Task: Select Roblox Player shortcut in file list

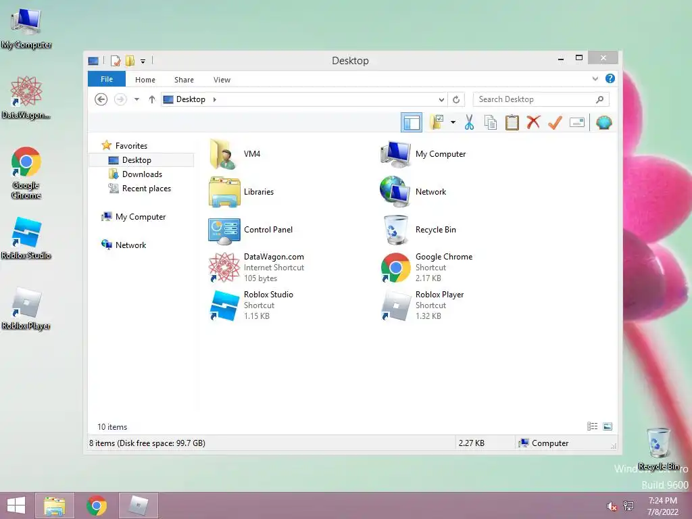Action: click(x=422, y=305)
